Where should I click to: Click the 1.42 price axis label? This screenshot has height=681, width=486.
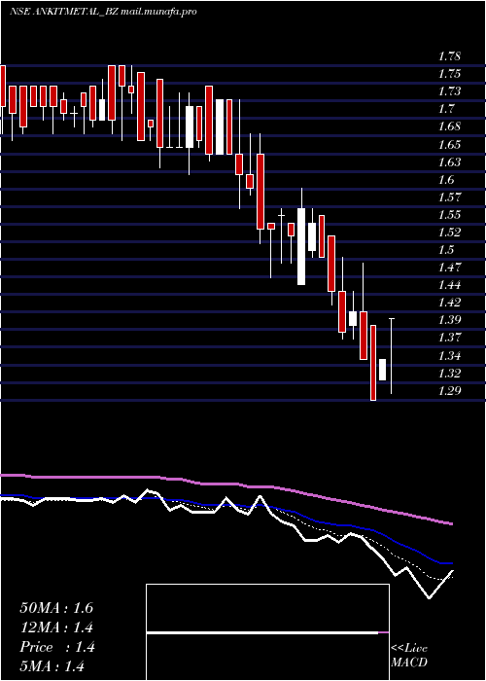(449, 303)
